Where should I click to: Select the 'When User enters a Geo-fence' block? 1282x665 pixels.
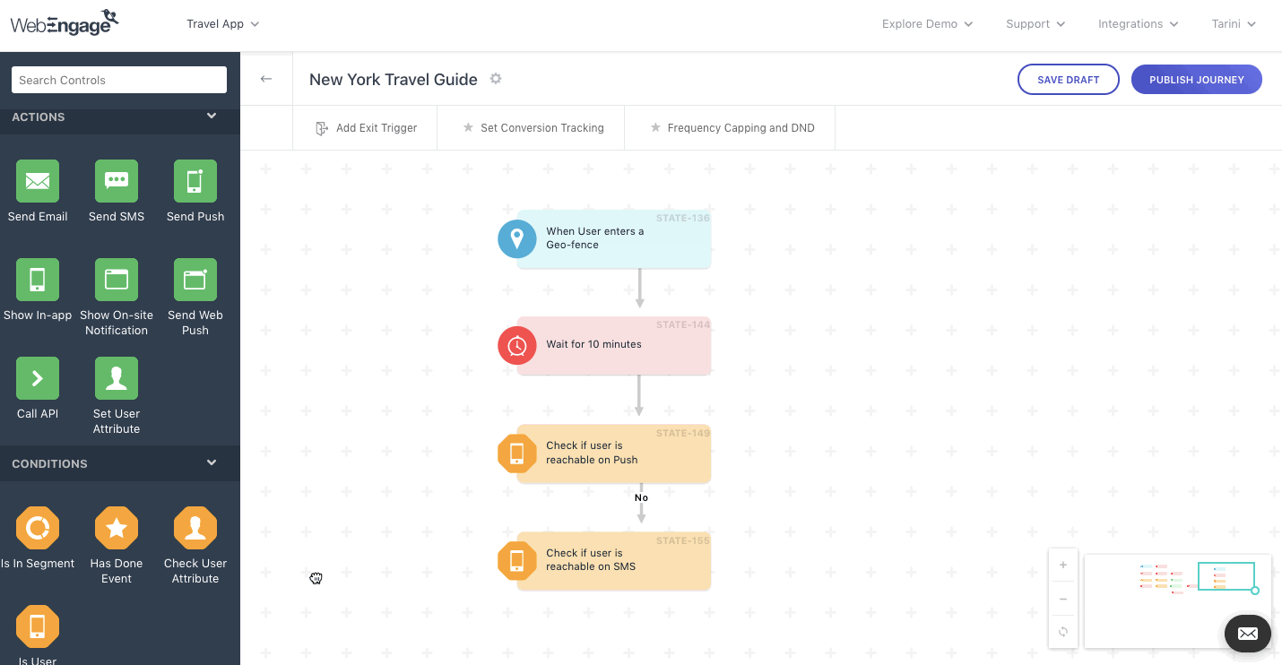click(x=614, y=238)
